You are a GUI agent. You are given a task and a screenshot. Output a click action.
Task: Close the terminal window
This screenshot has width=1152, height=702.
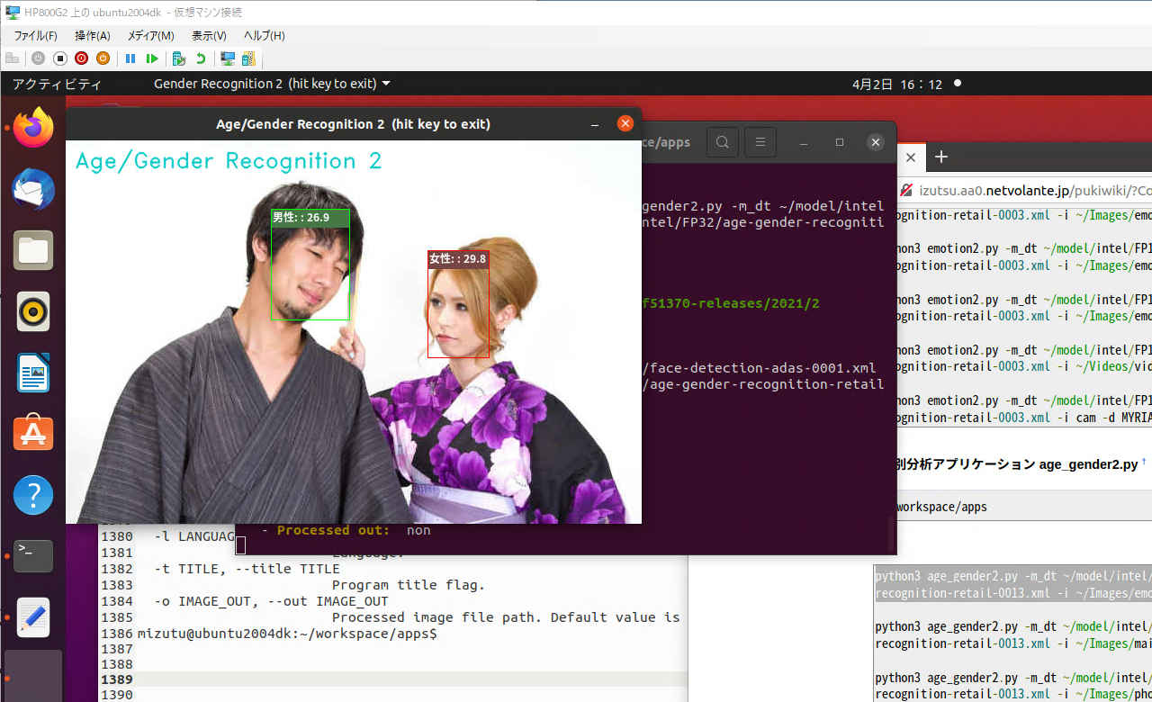pyautogui.click(x=875, y=142)
